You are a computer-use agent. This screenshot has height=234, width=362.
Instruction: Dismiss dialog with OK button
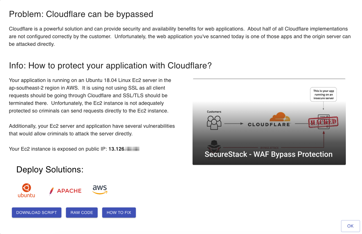tap(350, 226)
